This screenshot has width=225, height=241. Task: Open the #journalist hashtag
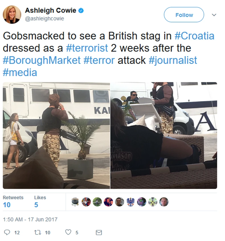(173, 60)
